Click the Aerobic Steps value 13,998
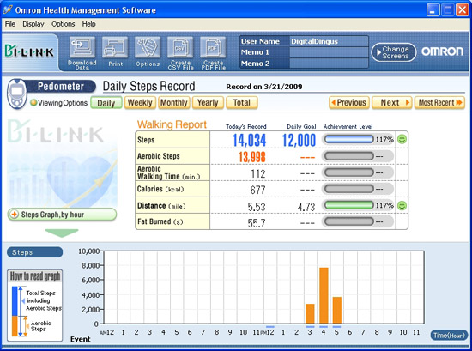The height and width of the screenshot is (351, 472). coord(252,157)
